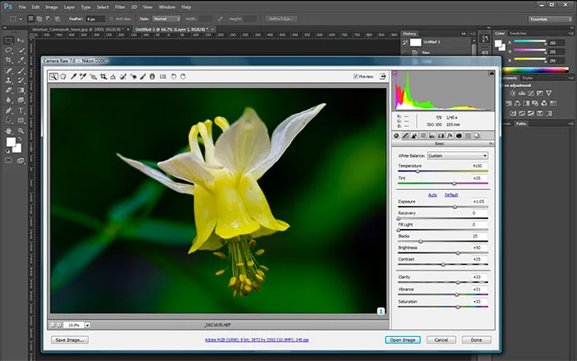Select the Hand tool in Camera Raw toolbar

tap(63, 76)
